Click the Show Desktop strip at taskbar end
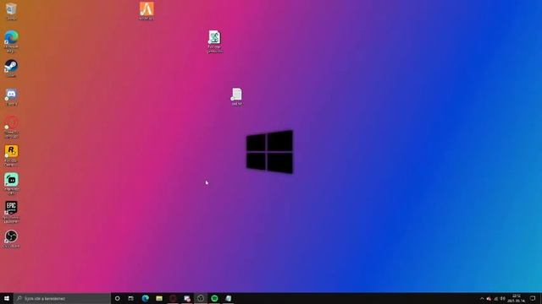The width and height of the screenshot is (542, 304). point(540,298)
